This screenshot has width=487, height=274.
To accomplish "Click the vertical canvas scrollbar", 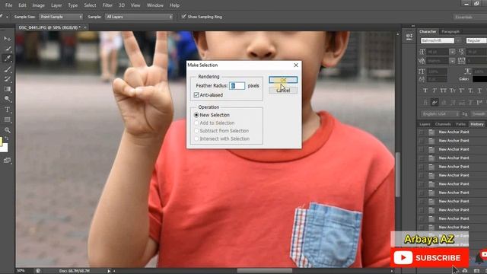I will pos(397,174).
